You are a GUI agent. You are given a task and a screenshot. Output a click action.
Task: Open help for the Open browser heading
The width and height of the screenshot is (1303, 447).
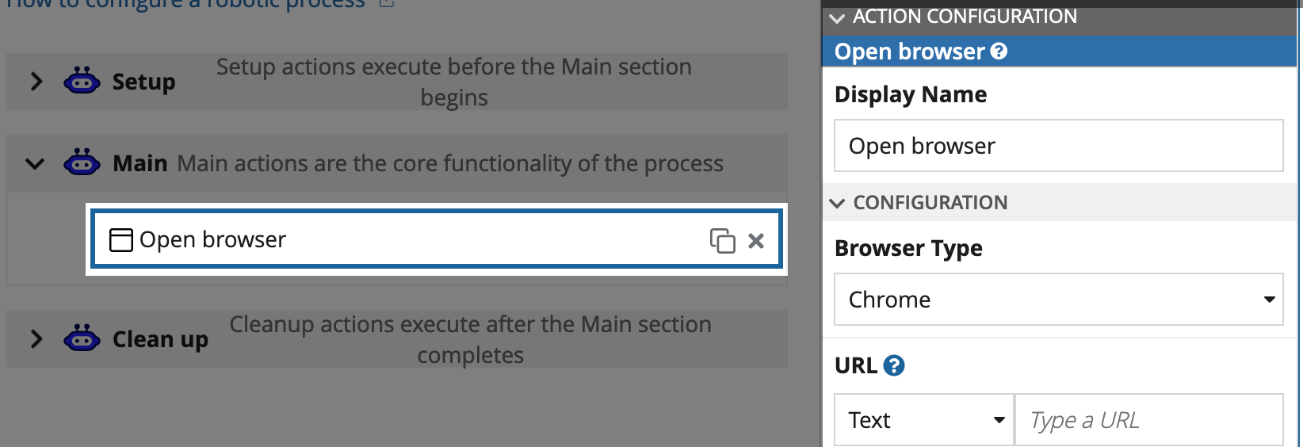click(x=999, y=52)
